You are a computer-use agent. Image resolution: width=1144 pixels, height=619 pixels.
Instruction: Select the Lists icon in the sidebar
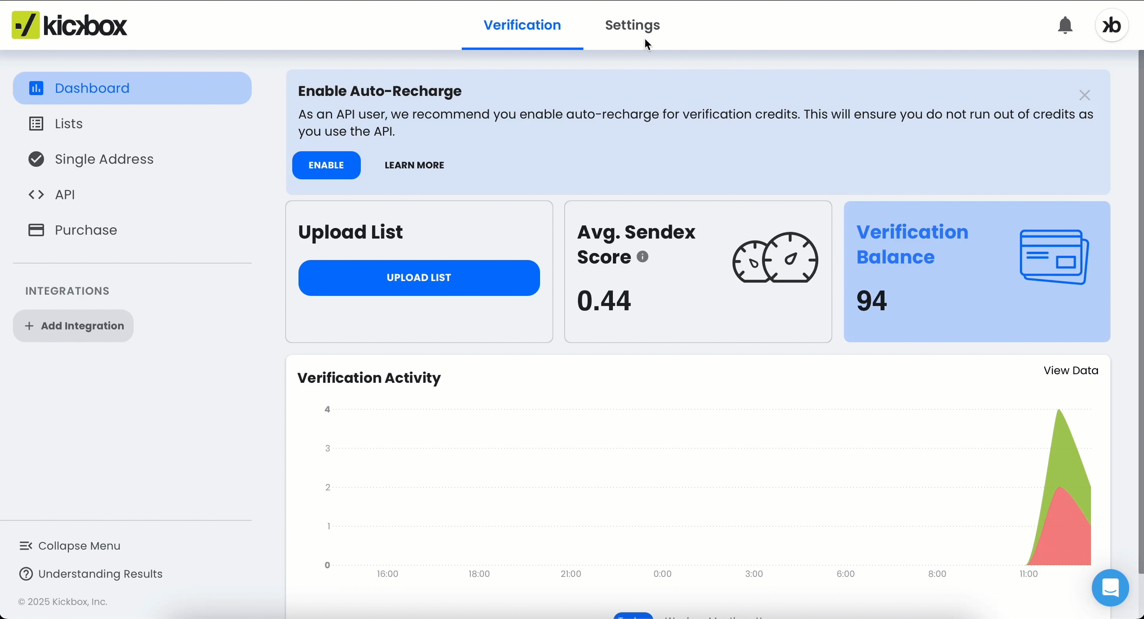point(37,124)
